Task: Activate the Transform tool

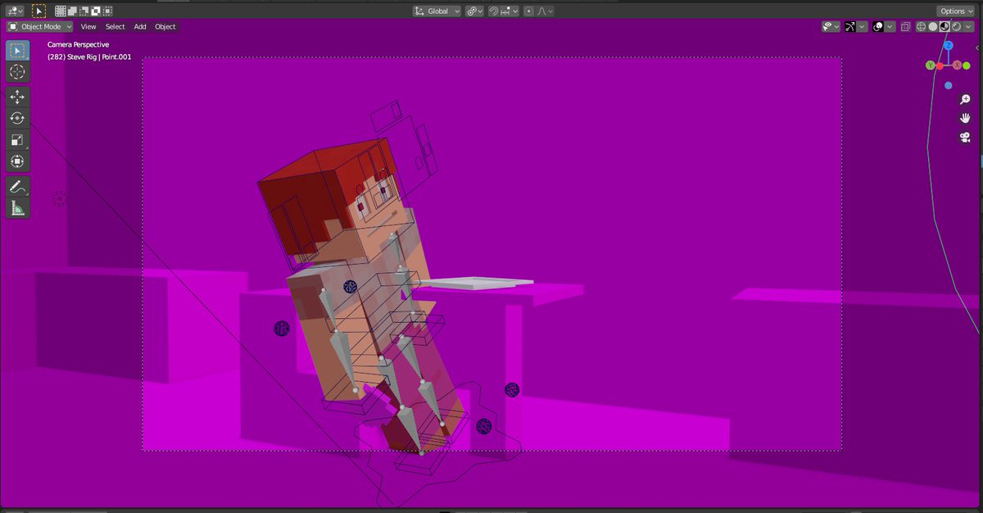Action: [x=18, y=161]
